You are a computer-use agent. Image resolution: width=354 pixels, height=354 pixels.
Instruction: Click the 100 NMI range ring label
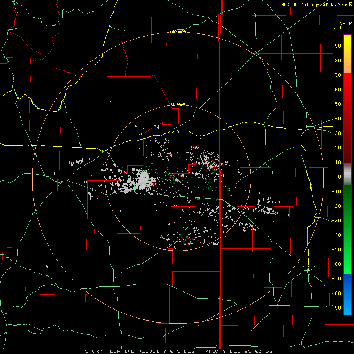click(178, 32)
